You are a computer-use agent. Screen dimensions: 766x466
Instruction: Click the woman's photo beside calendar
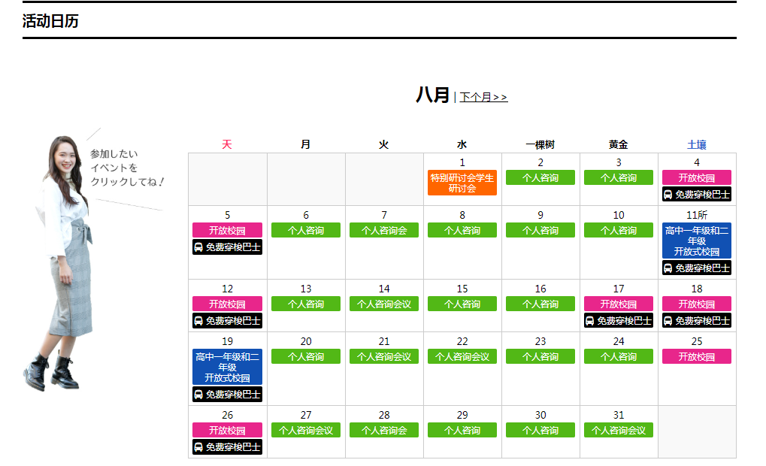click(x=64, y=263)
